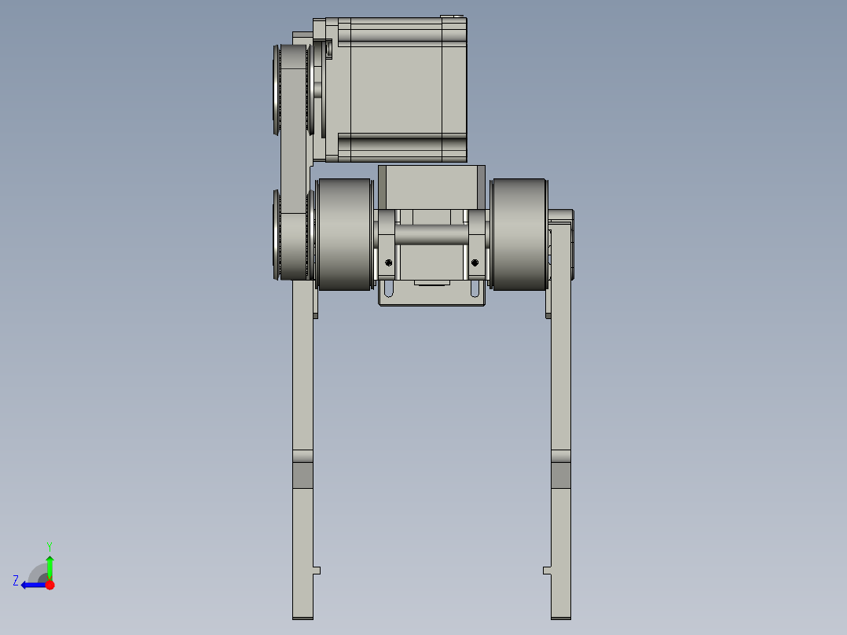
Task: Select the rectangular block above the center shaft
Action: pyautogui.click(x=431, y=188)
